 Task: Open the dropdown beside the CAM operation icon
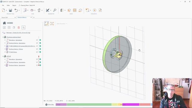[x=35, y=10]
